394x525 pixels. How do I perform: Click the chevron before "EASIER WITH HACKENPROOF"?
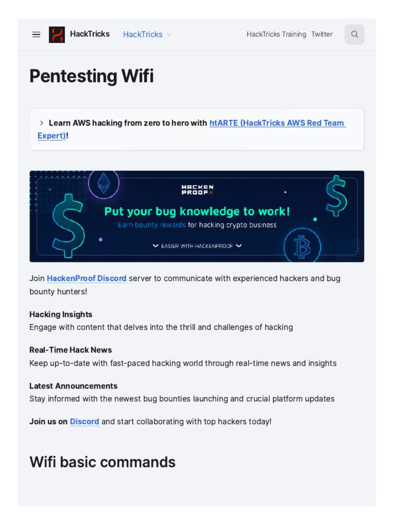pos(155,246)
